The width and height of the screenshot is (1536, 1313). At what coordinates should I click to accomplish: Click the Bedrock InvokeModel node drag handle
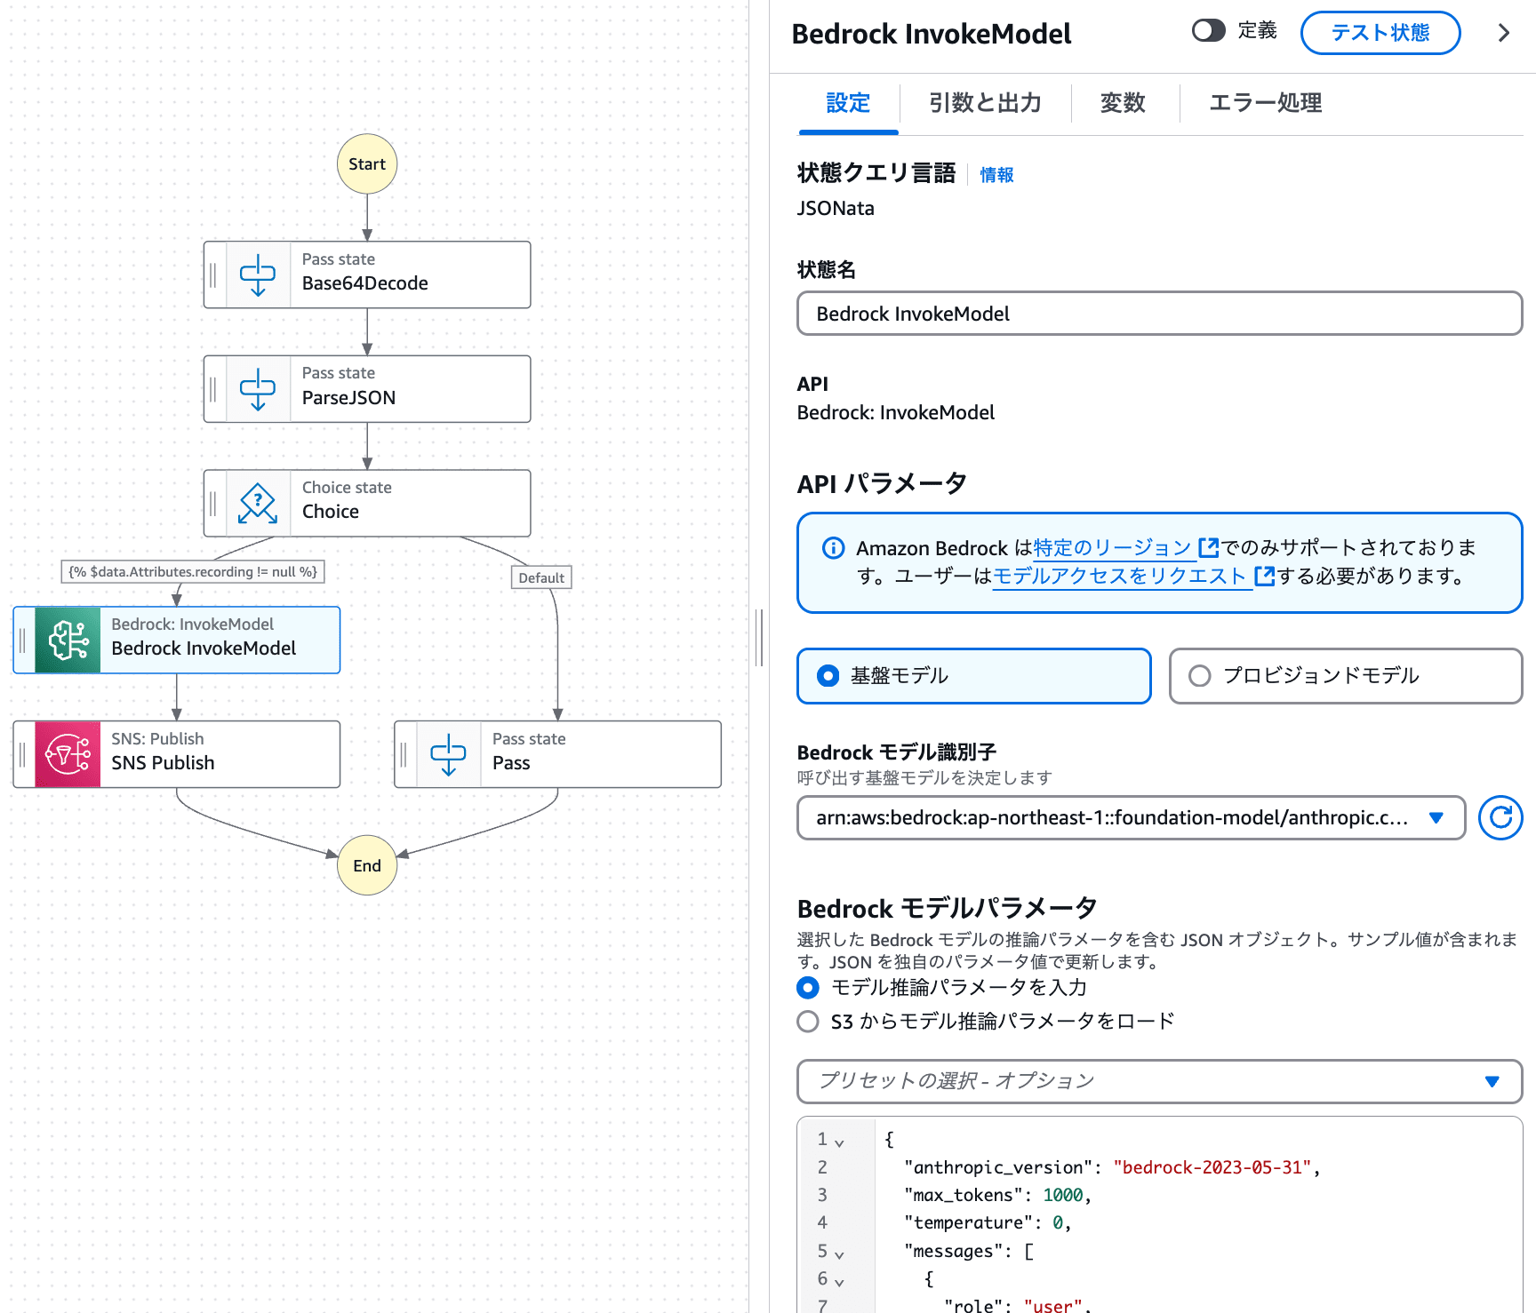(23, 640)
